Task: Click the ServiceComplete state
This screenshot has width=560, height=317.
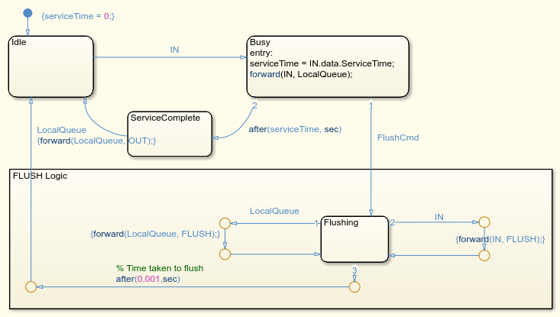Action: coord(170,134)
